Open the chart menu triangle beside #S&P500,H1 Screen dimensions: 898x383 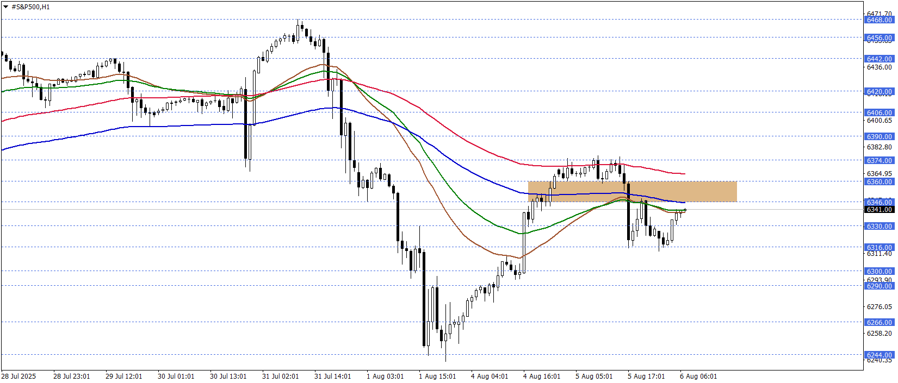point(5,7)
